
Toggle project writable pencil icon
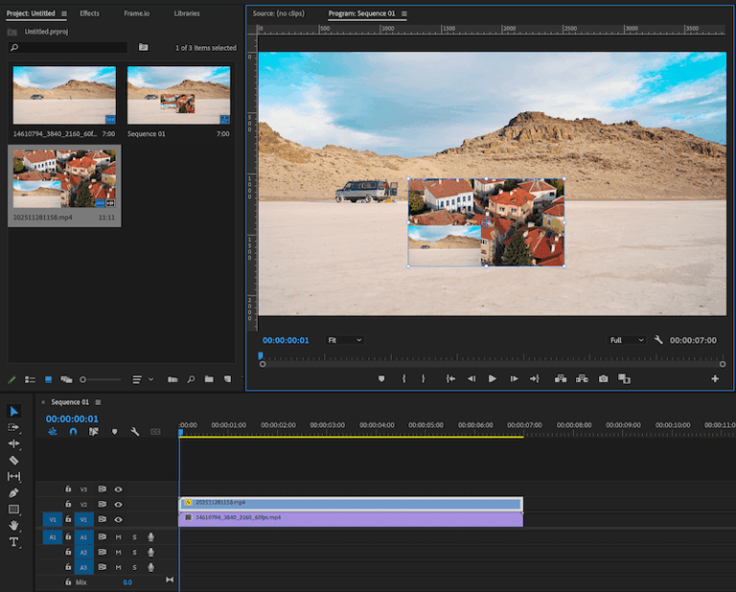11,379
